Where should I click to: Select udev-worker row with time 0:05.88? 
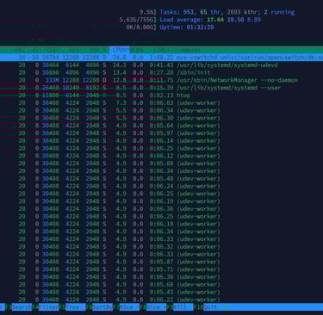pyautogui.click(x=161, y=164)
